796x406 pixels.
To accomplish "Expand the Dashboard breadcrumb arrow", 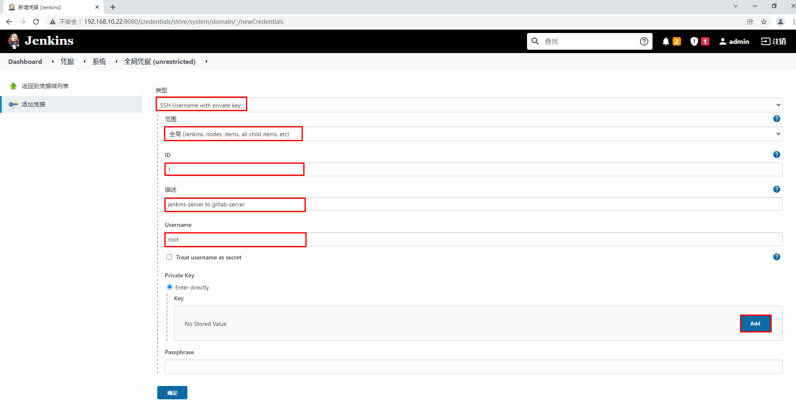I will coord(53,62).
